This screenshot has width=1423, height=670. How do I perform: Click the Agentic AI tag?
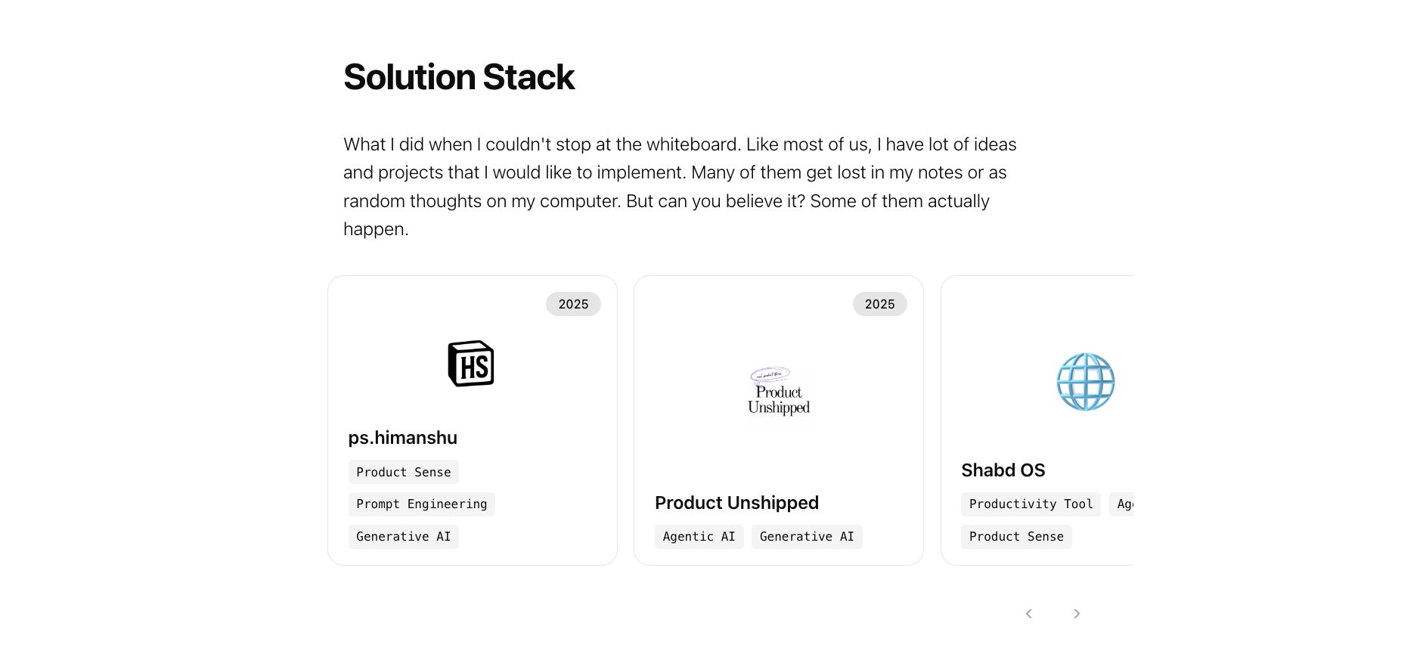click(x=699, y=537)
